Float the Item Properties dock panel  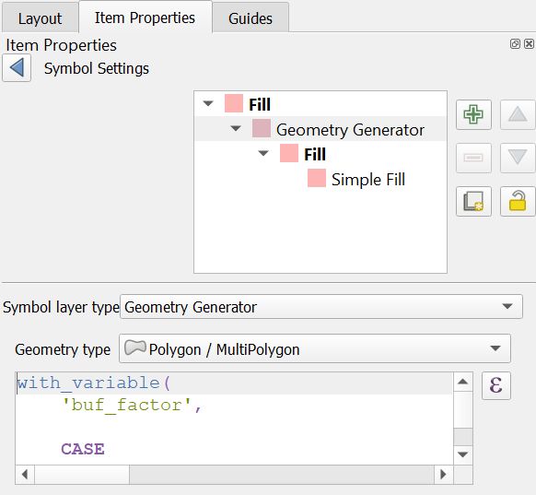click(x=515, y=44)
